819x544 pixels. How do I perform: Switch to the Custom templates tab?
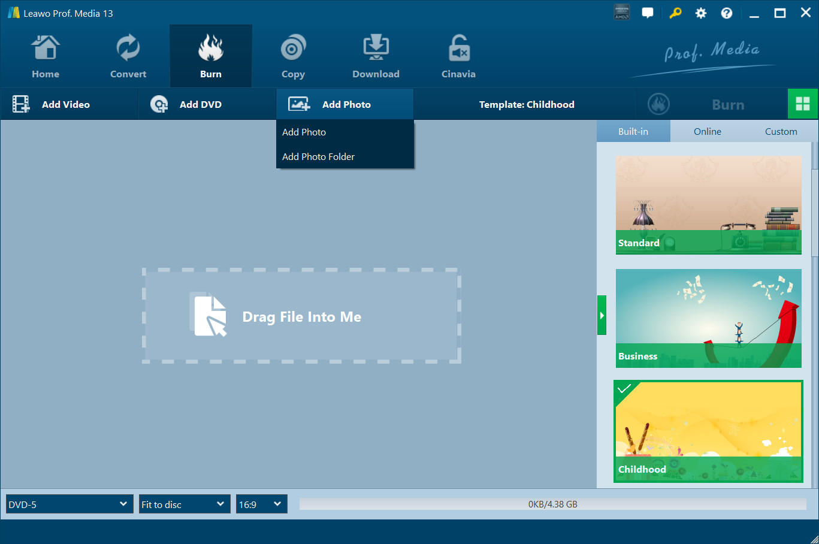781,132
